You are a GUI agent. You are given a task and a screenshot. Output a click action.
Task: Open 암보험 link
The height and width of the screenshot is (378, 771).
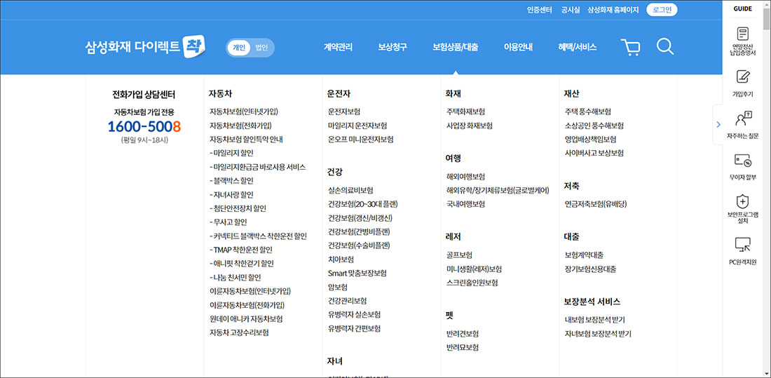click(338, 286)
